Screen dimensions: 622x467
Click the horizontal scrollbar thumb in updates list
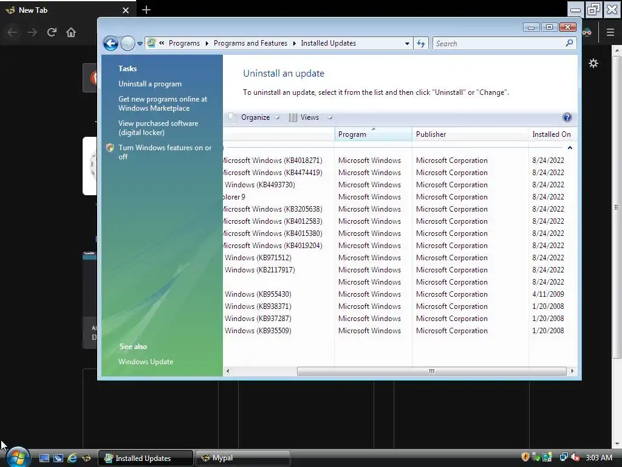pyautogui.click(x=432, y=371)
